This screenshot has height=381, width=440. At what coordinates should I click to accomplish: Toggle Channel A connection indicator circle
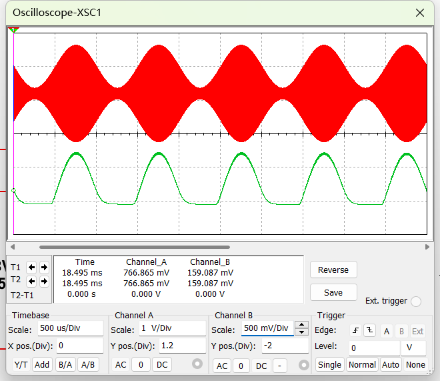[x=197, y=364]
